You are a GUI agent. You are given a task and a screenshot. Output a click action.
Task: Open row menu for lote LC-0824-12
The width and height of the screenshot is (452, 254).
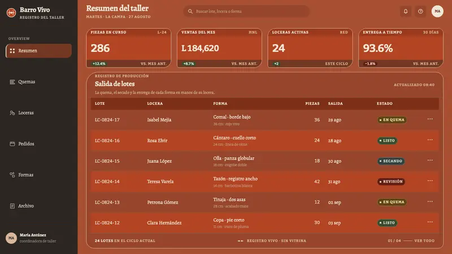click(x=430, y=222)
